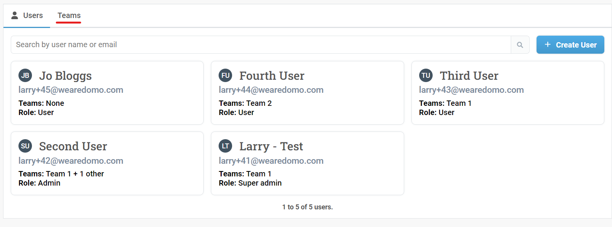This screenshot has height=227, width=612.
Task: Click the plus icon on Create User
Action: tap(548, 44)
